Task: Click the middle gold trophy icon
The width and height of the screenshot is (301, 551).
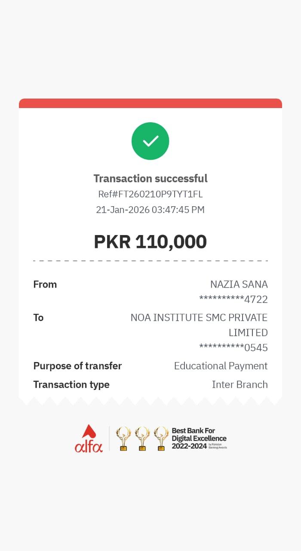Action: click(x=142, y=439)
